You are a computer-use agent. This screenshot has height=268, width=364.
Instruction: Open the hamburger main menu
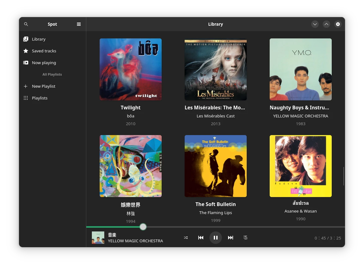click(79, 24)
